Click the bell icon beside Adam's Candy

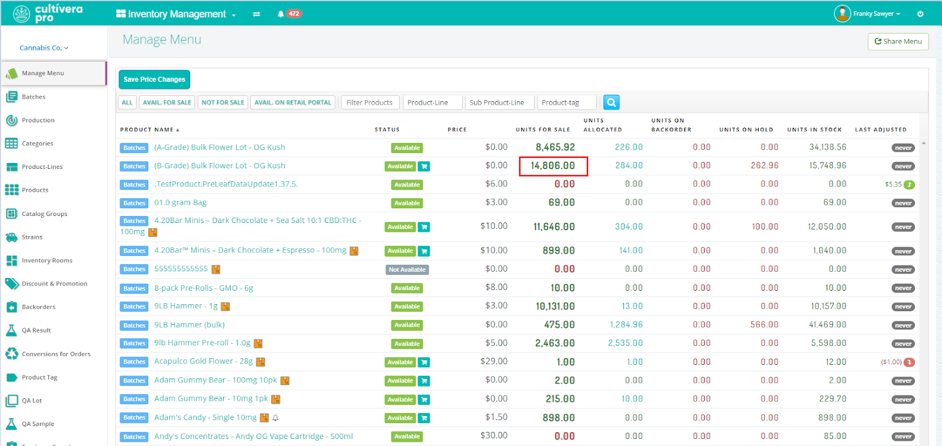point(276,418)
